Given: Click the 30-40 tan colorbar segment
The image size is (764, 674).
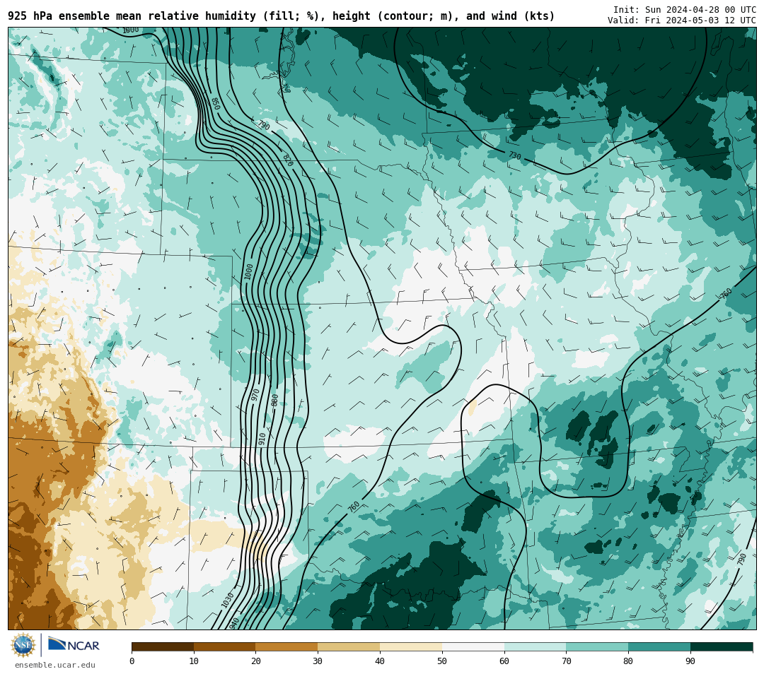Looking at the screenshot, I should pyautogui.click(x=349, y=646).
